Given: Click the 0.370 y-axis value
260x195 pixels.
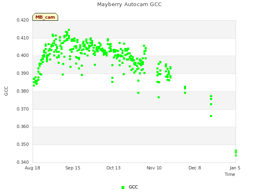Looking at the screenshot, I should (23, 109).
